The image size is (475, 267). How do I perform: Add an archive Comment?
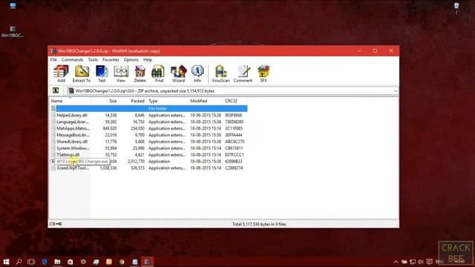pyautogui.click(x=243, y=74)
